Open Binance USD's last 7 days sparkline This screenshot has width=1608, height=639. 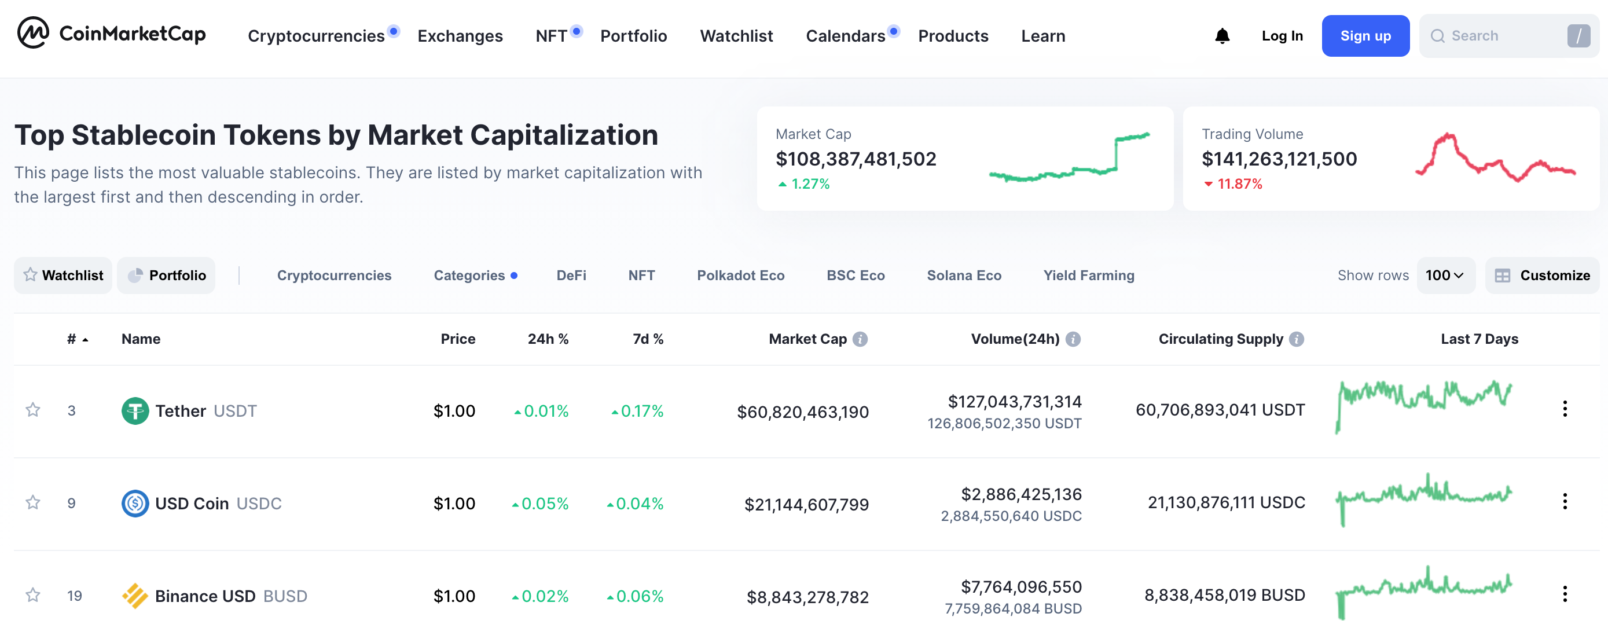(x=1423, y=592)
